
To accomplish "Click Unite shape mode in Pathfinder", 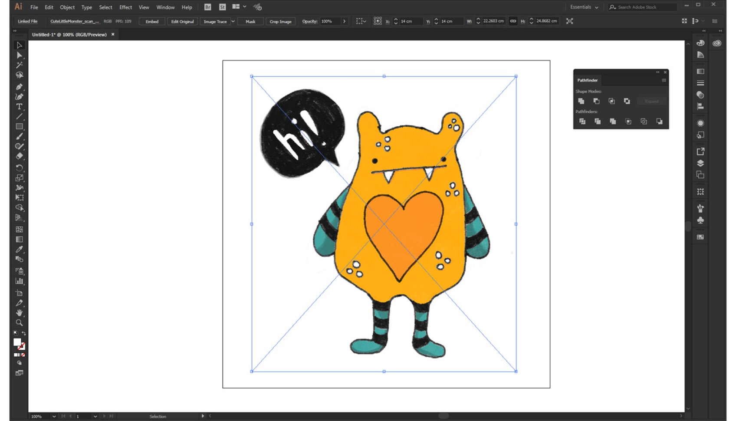I will pos(581,101).
